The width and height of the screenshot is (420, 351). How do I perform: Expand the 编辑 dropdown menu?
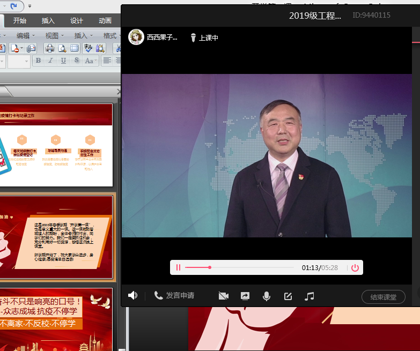[x=26, y=35]
